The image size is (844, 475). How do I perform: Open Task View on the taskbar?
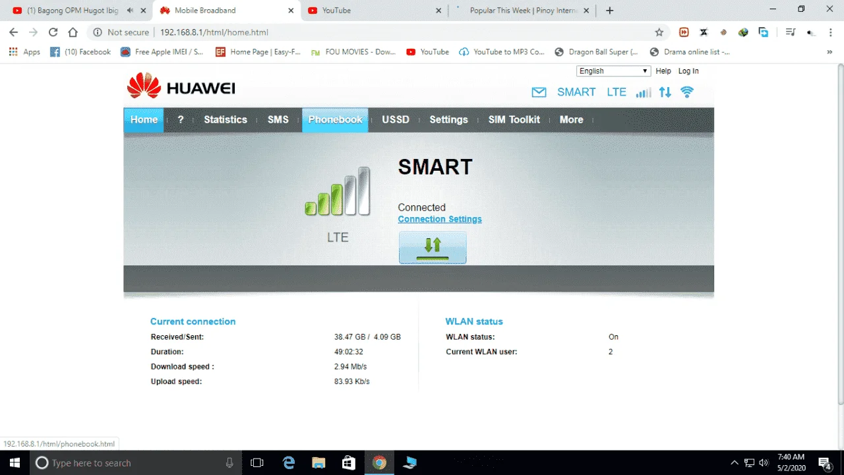[x=257, y=462]
